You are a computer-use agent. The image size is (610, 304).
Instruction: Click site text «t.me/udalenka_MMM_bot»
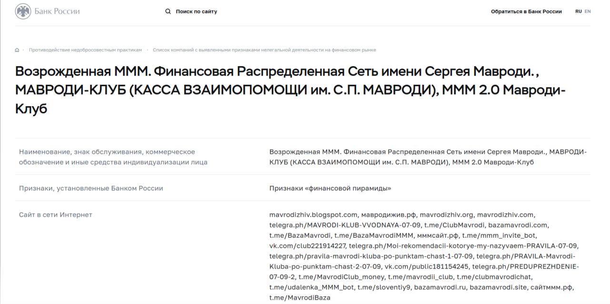click(312, 288)
